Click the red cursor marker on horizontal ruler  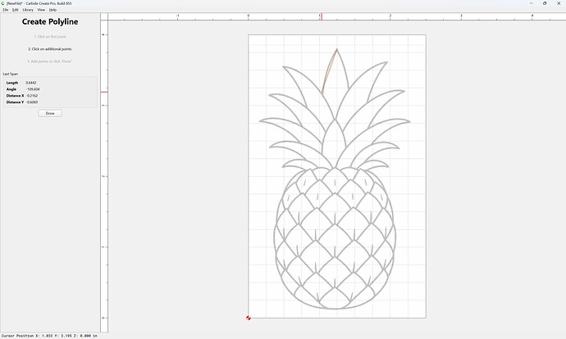click(322, 16)
